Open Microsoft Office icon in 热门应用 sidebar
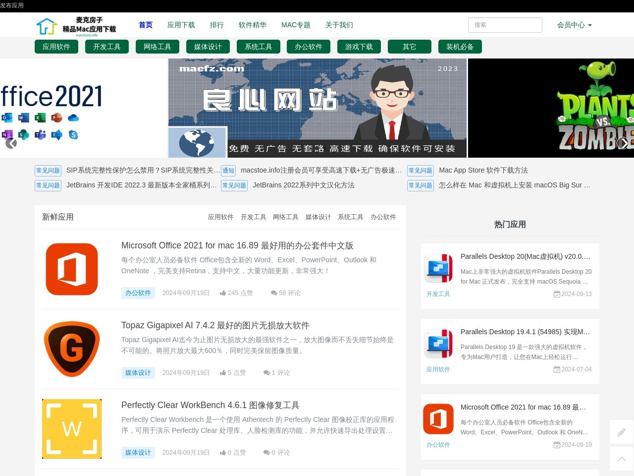The height and width of the screenshot is (476, 634). pyautogui.click(x=438, y=419)
